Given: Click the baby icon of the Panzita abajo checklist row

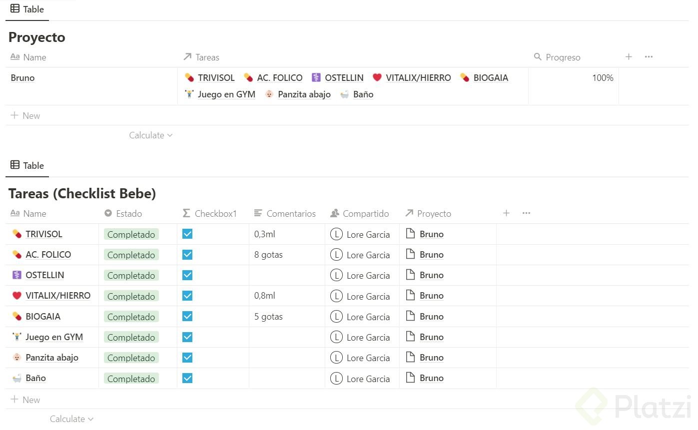Looking at the screenshot, I should (x=17, y=358).
